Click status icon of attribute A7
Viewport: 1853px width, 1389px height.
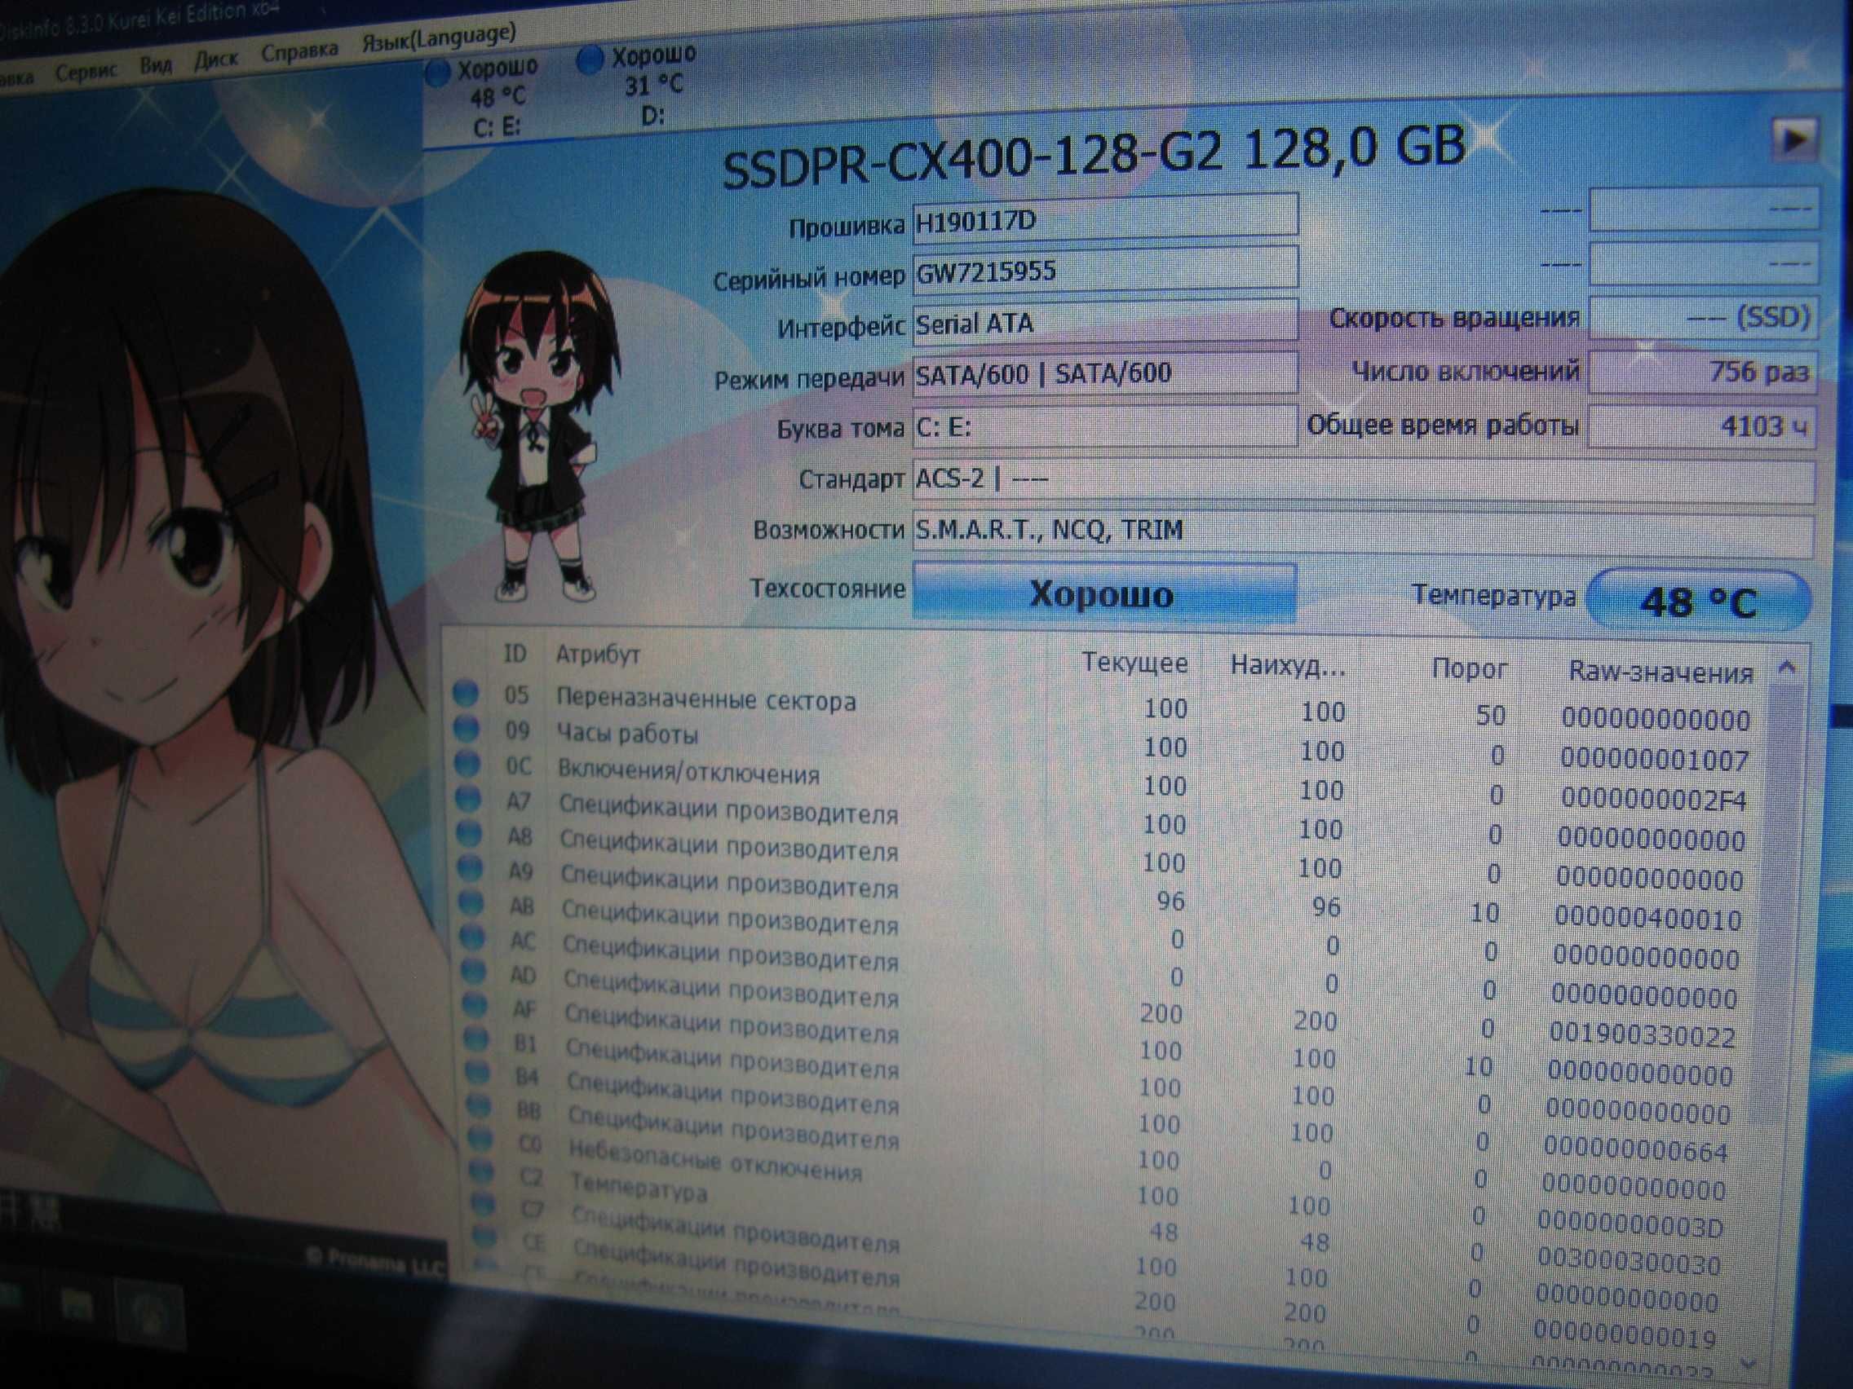pos(467,799)
